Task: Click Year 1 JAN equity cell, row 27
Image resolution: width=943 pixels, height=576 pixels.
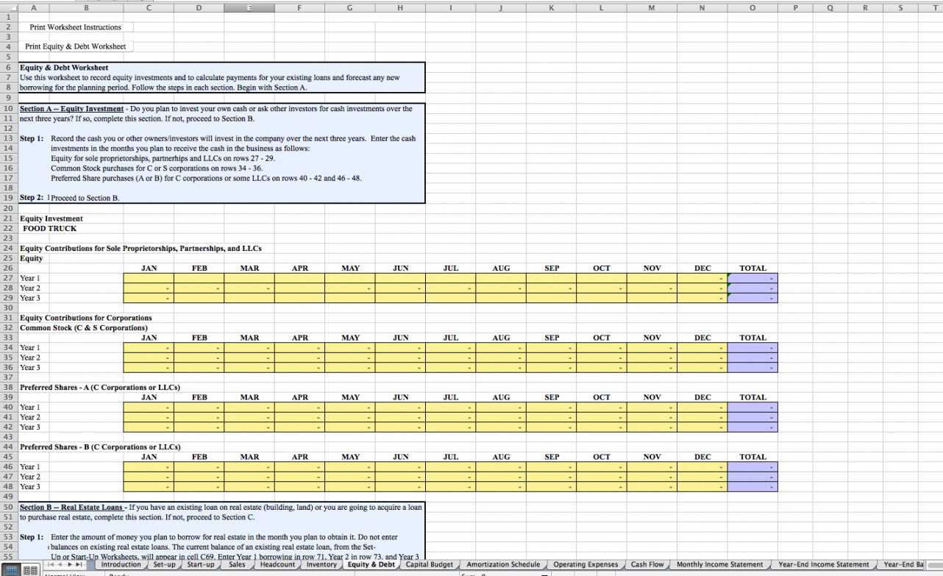Action: coord(149,278)
